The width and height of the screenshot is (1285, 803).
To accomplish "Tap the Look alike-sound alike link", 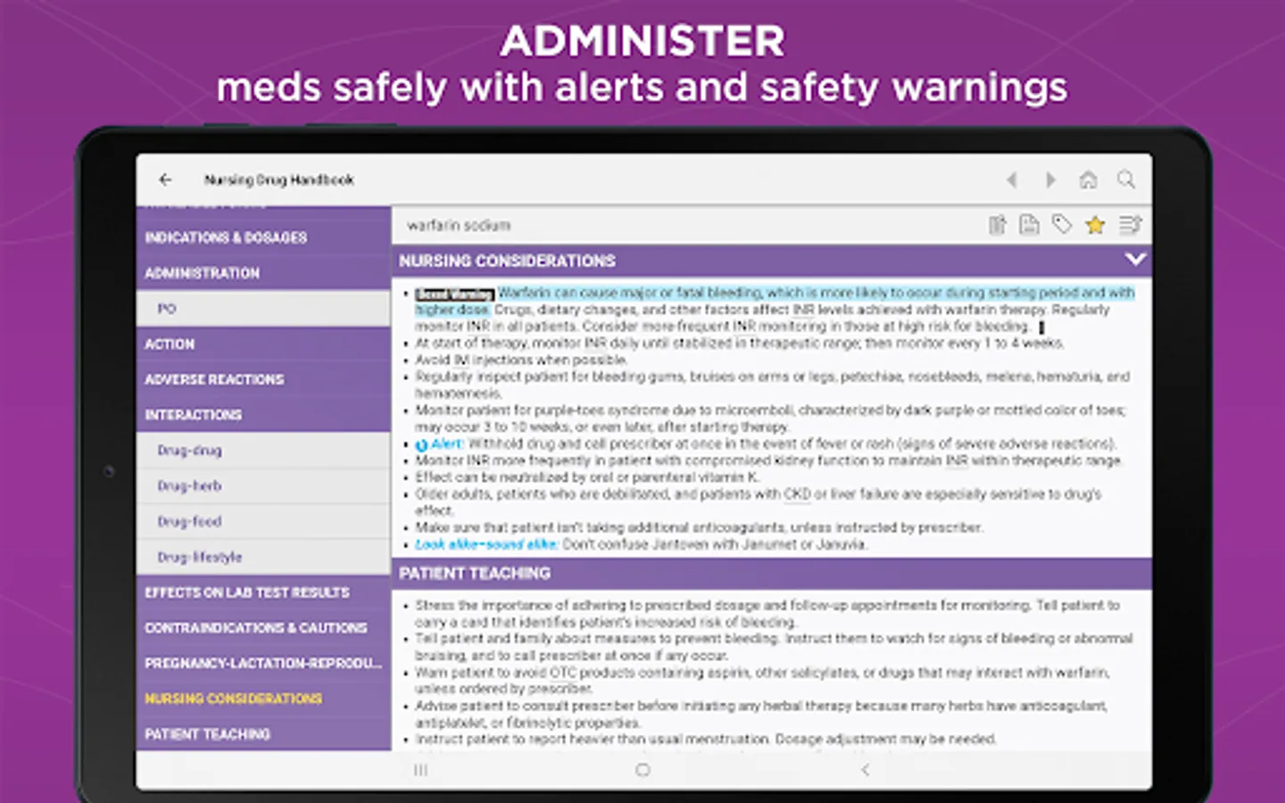I will 486,544.
